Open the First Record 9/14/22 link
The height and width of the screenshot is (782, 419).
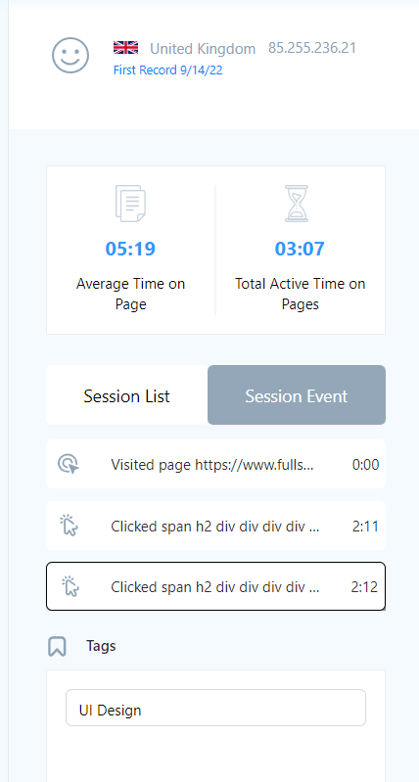tap(167, 70)
